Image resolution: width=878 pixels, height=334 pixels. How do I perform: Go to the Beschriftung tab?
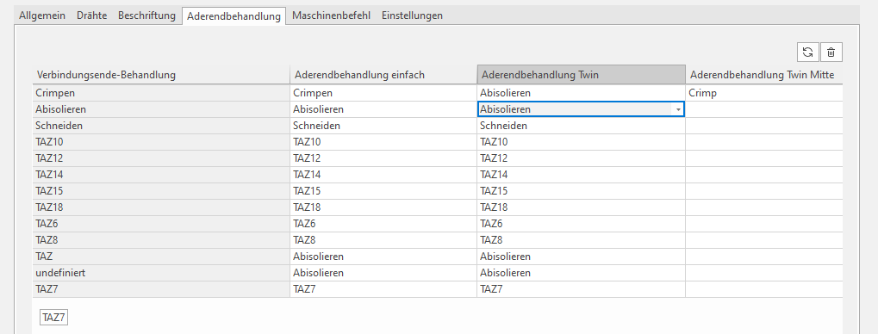coord(146,15)
